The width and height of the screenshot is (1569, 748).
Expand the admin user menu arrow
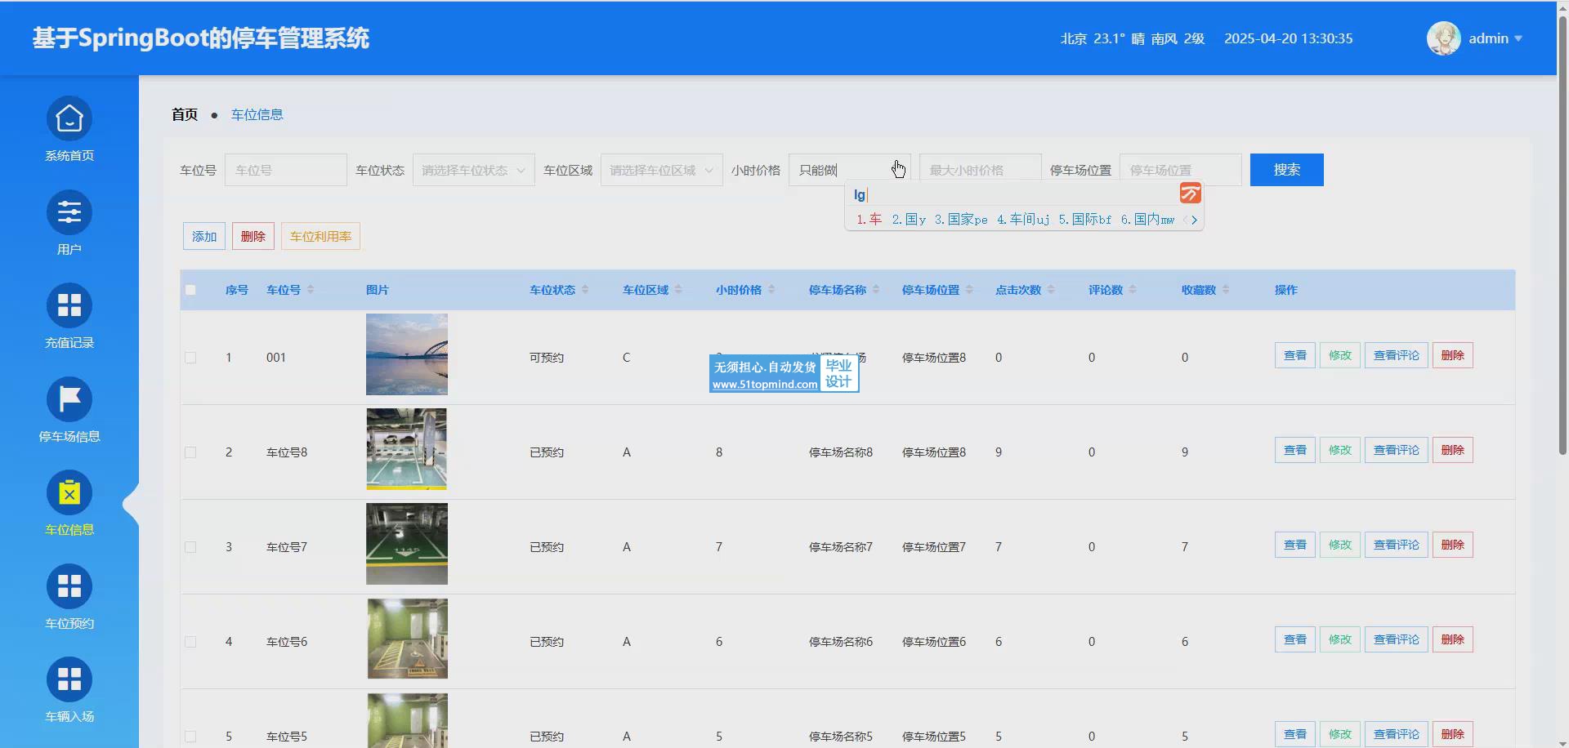[1518, 38]
